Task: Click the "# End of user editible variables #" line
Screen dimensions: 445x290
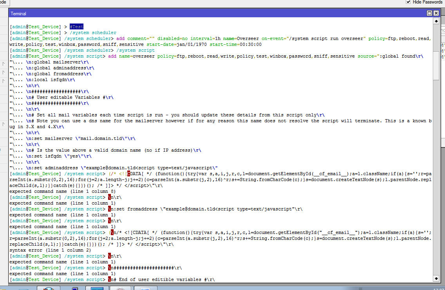Action: 112,279
